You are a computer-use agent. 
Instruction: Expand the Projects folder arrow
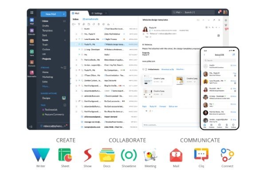coord(41,59)
